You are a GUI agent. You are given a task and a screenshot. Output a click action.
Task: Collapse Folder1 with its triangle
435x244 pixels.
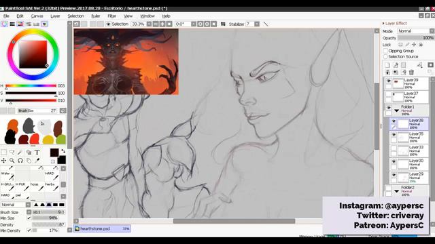pyautogui.click(x=397, y=110)
